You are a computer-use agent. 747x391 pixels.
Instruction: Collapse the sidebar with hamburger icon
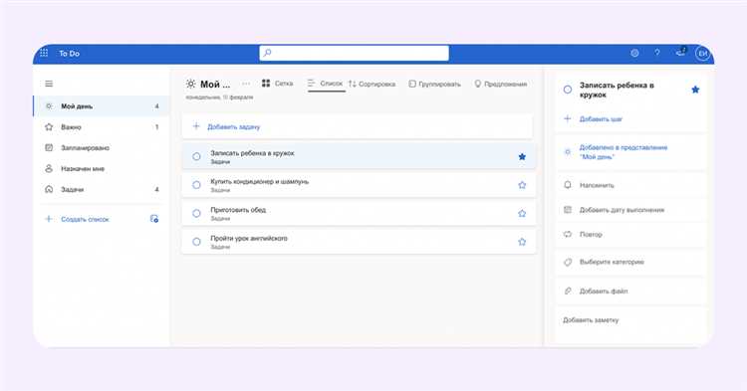49,84
